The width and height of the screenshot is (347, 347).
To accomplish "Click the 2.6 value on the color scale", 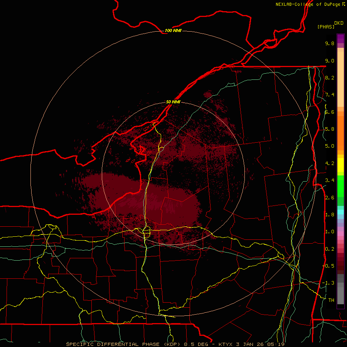I will (330, 198).
